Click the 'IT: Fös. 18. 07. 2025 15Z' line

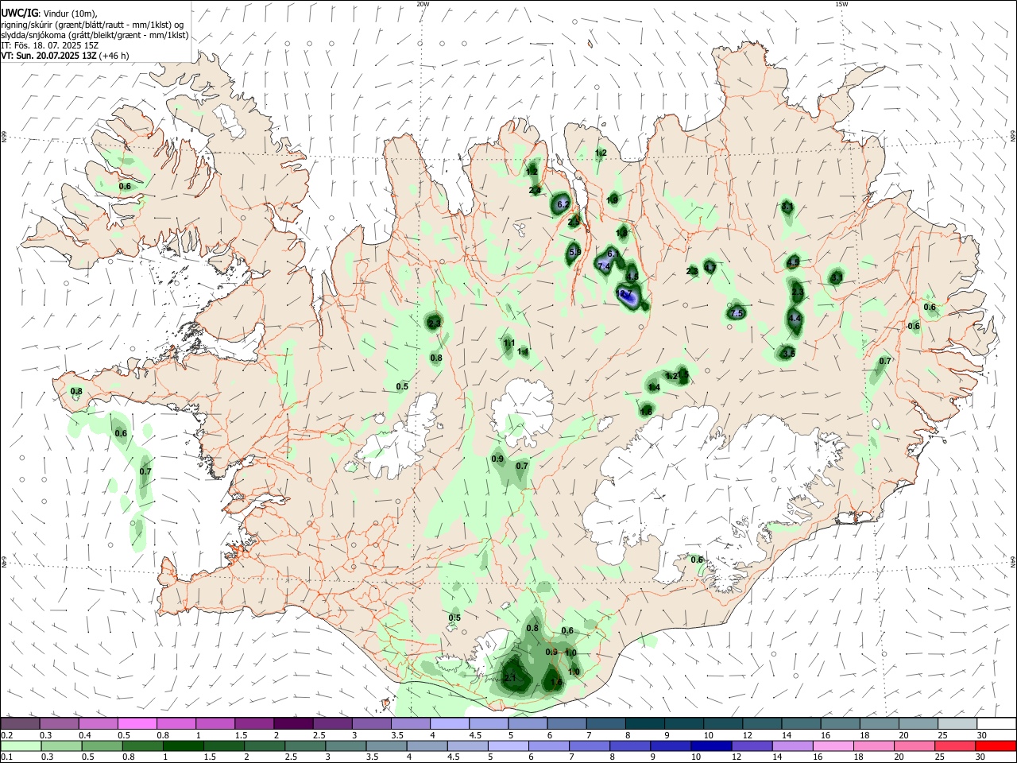click(x=50, y=45)
